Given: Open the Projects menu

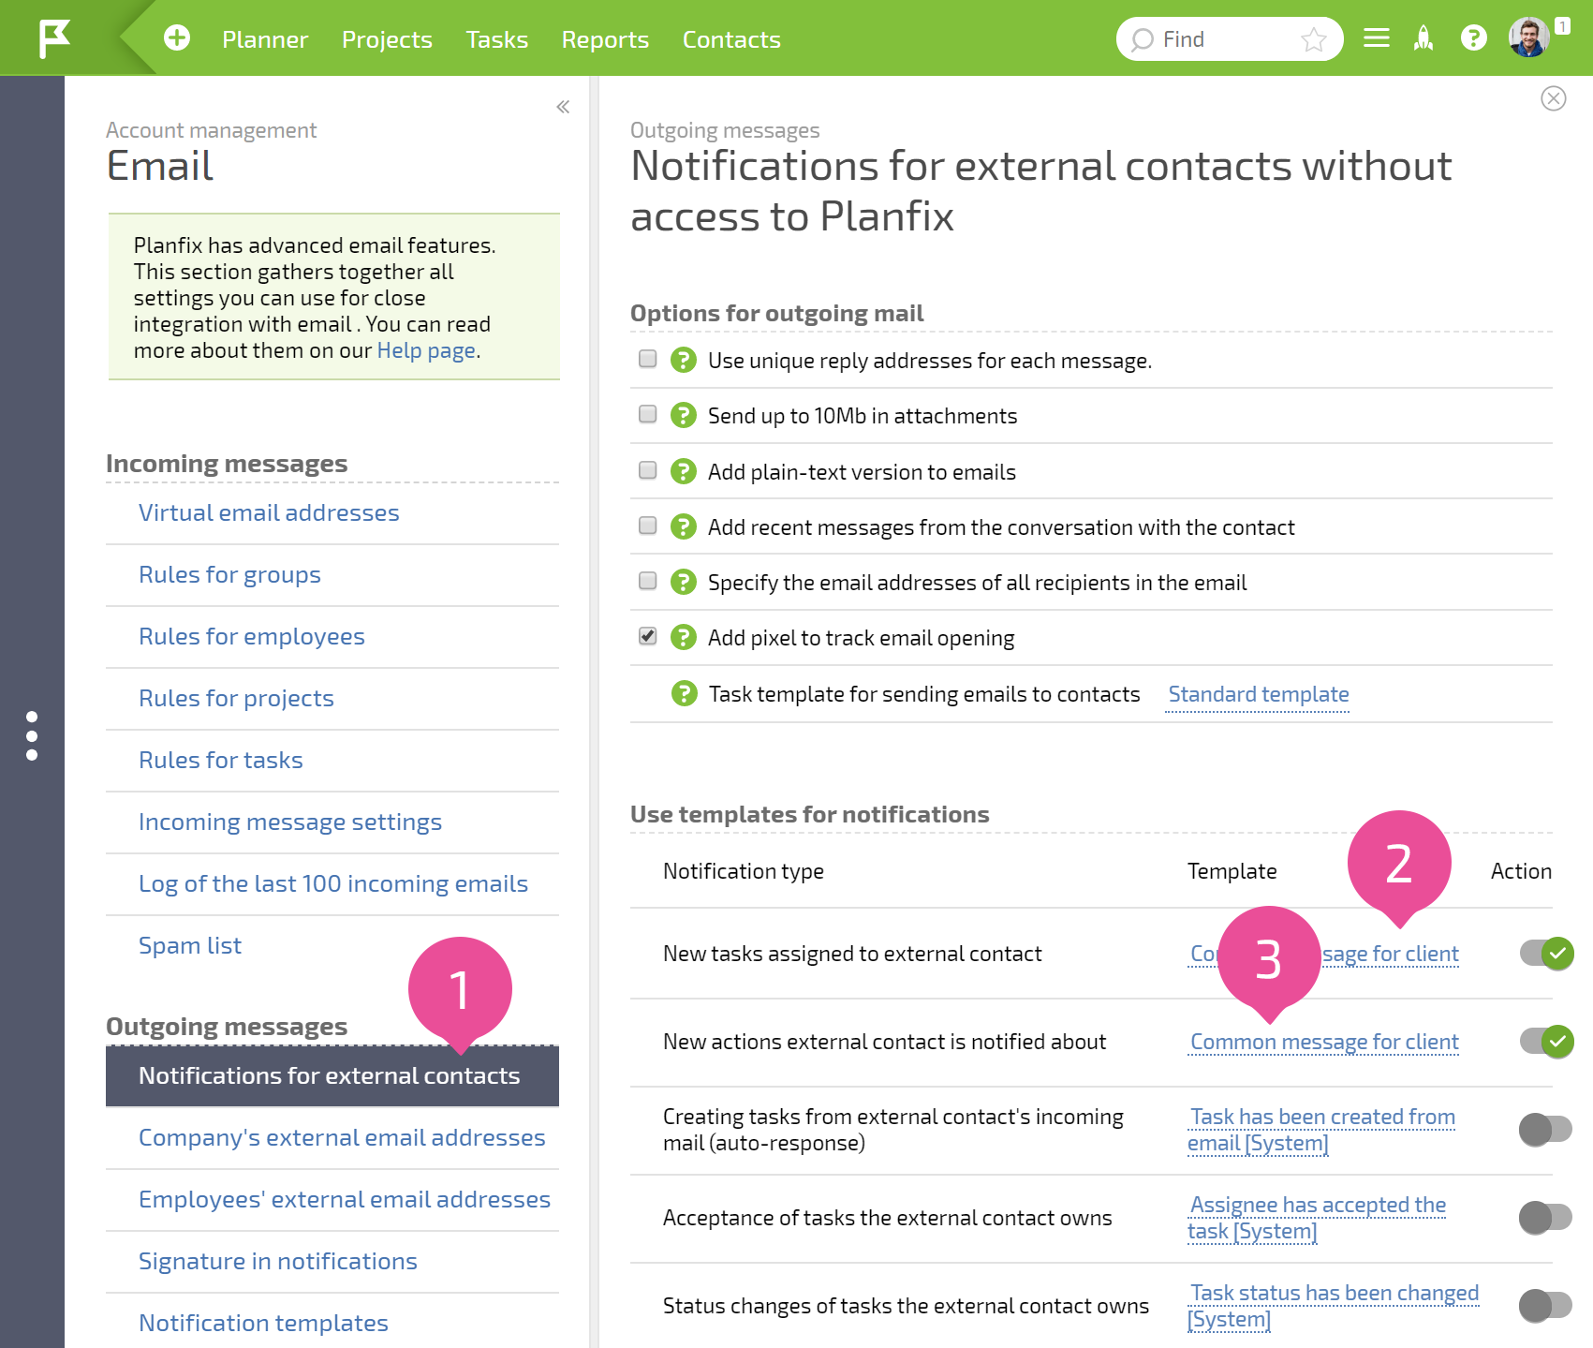Looking at the screenshot, I should 387,39.
